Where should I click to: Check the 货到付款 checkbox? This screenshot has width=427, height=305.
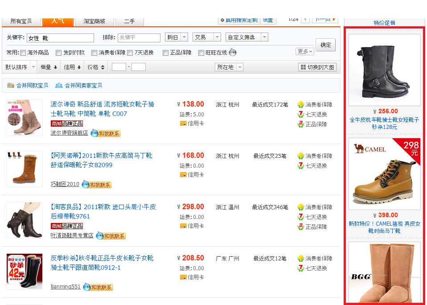coord(58,53)
